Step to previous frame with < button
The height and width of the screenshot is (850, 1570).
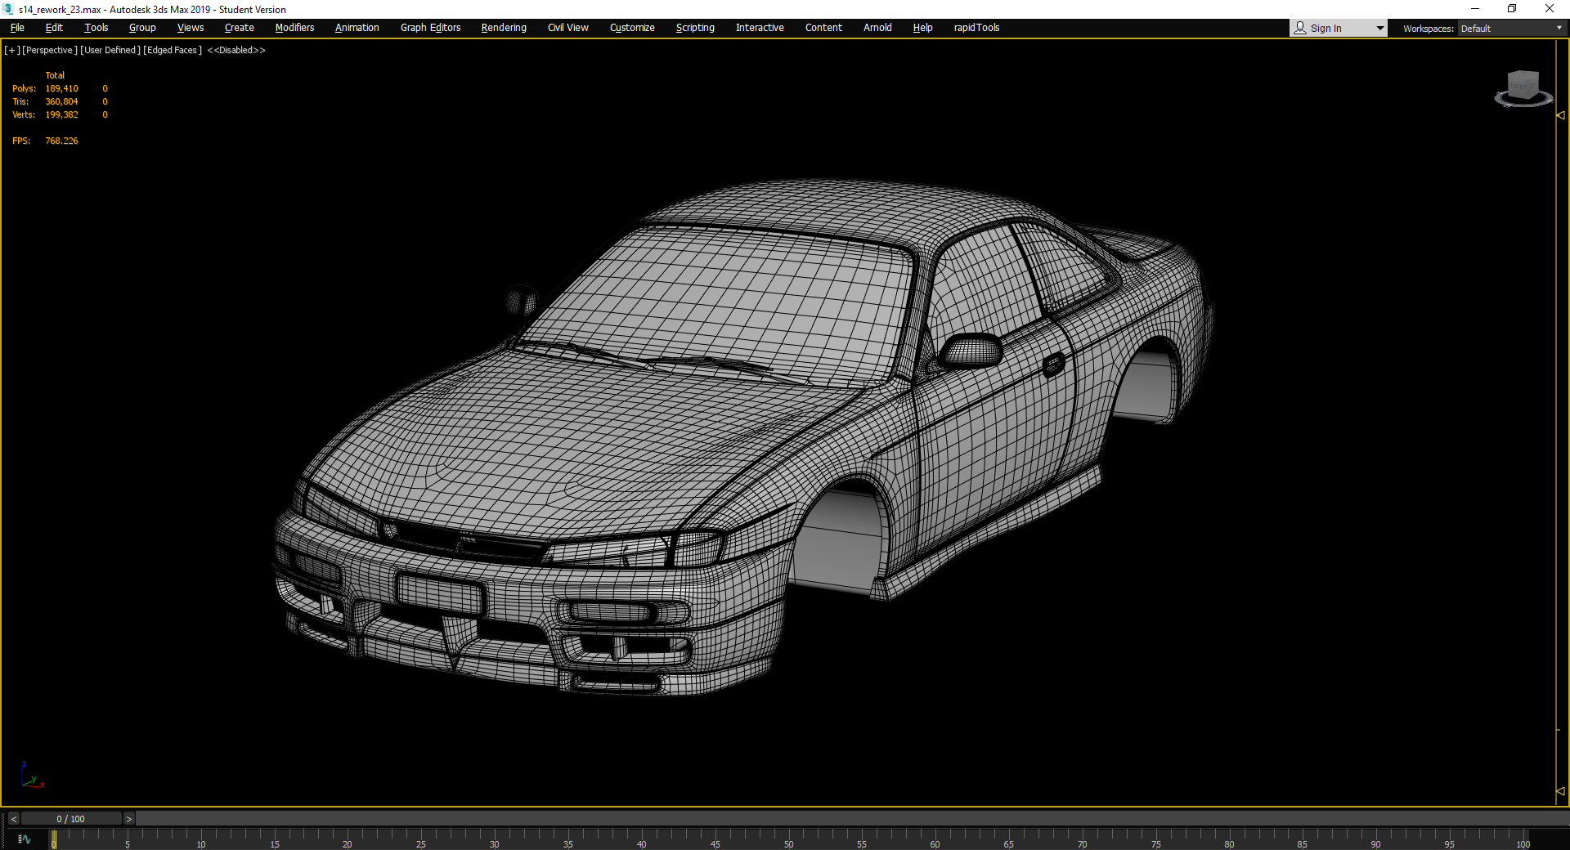pos(13,819)
